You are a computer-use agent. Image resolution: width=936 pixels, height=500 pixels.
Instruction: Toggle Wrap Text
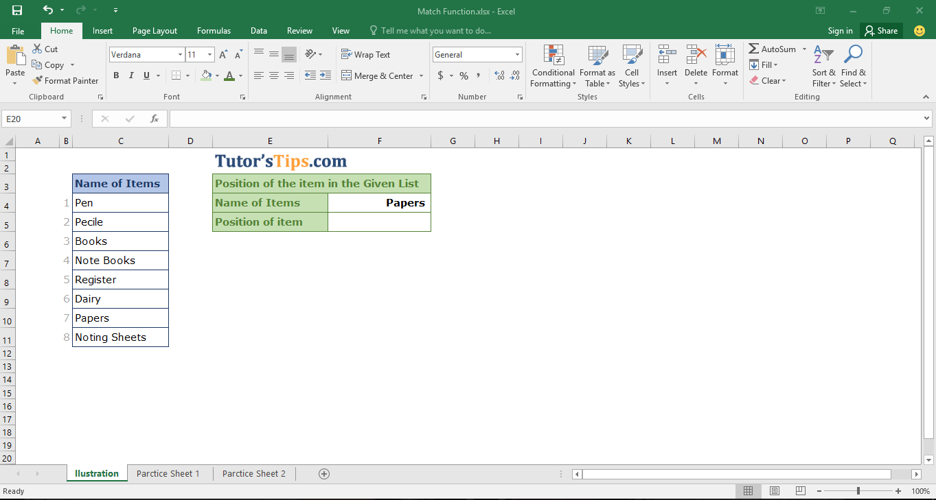click(365, 55)
